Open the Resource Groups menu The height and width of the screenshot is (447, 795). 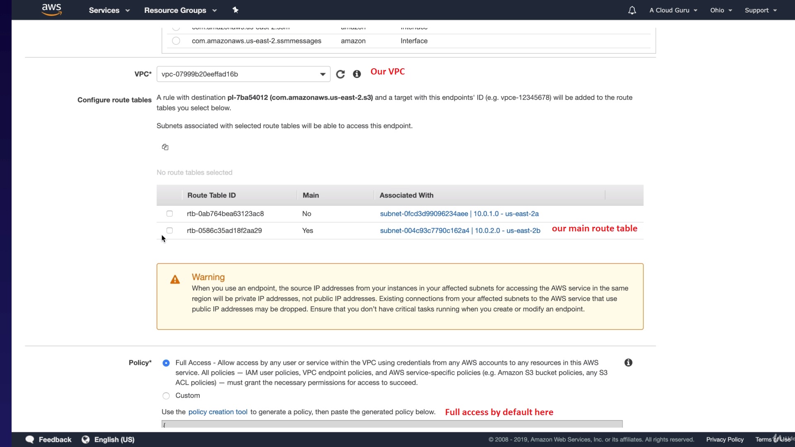(180, 10)
